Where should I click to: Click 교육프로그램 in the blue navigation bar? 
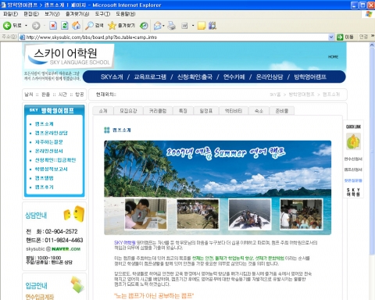(x=150, y=77)
